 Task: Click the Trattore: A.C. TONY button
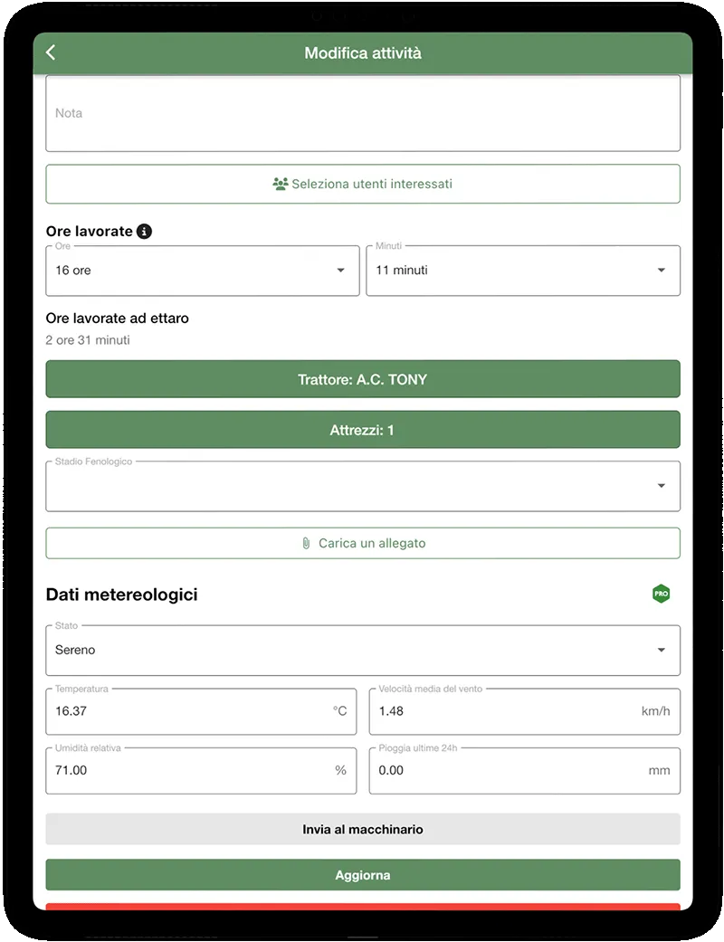tap(362, 379)
